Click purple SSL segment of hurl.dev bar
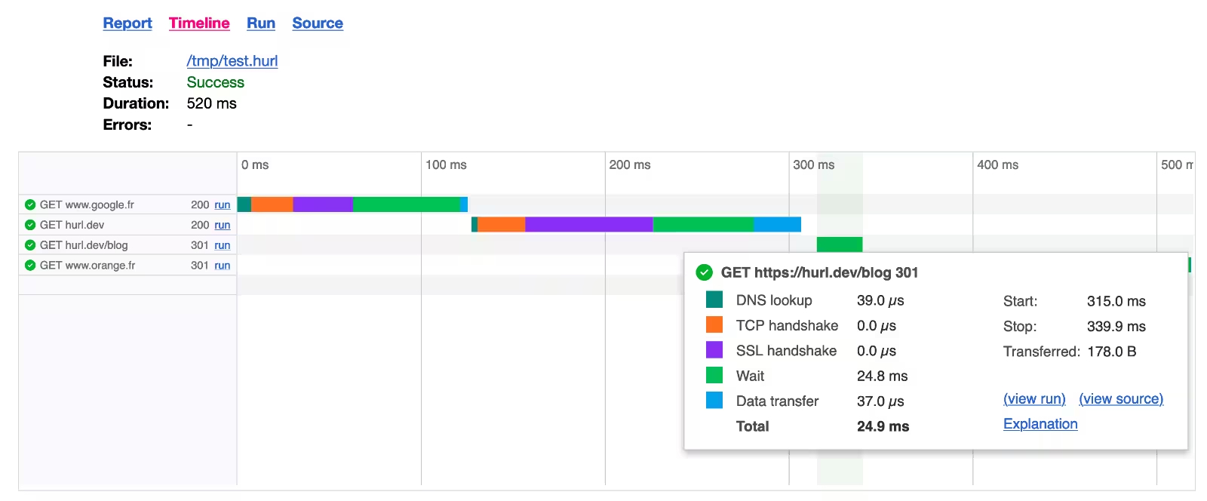Screen dimensions: 1207x501 click(x=588, y=224)
